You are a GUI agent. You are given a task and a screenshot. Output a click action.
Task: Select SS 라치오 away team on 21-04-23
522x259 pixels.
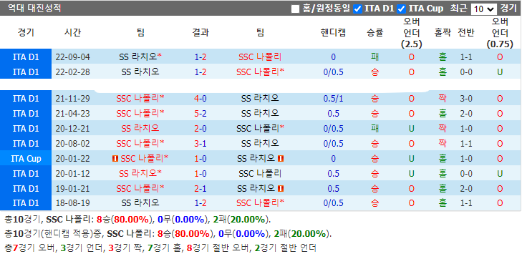(260, 113)
